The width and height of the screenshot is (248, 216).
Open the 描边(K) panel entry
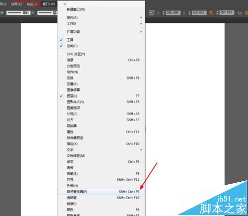[x=101, y=144]
